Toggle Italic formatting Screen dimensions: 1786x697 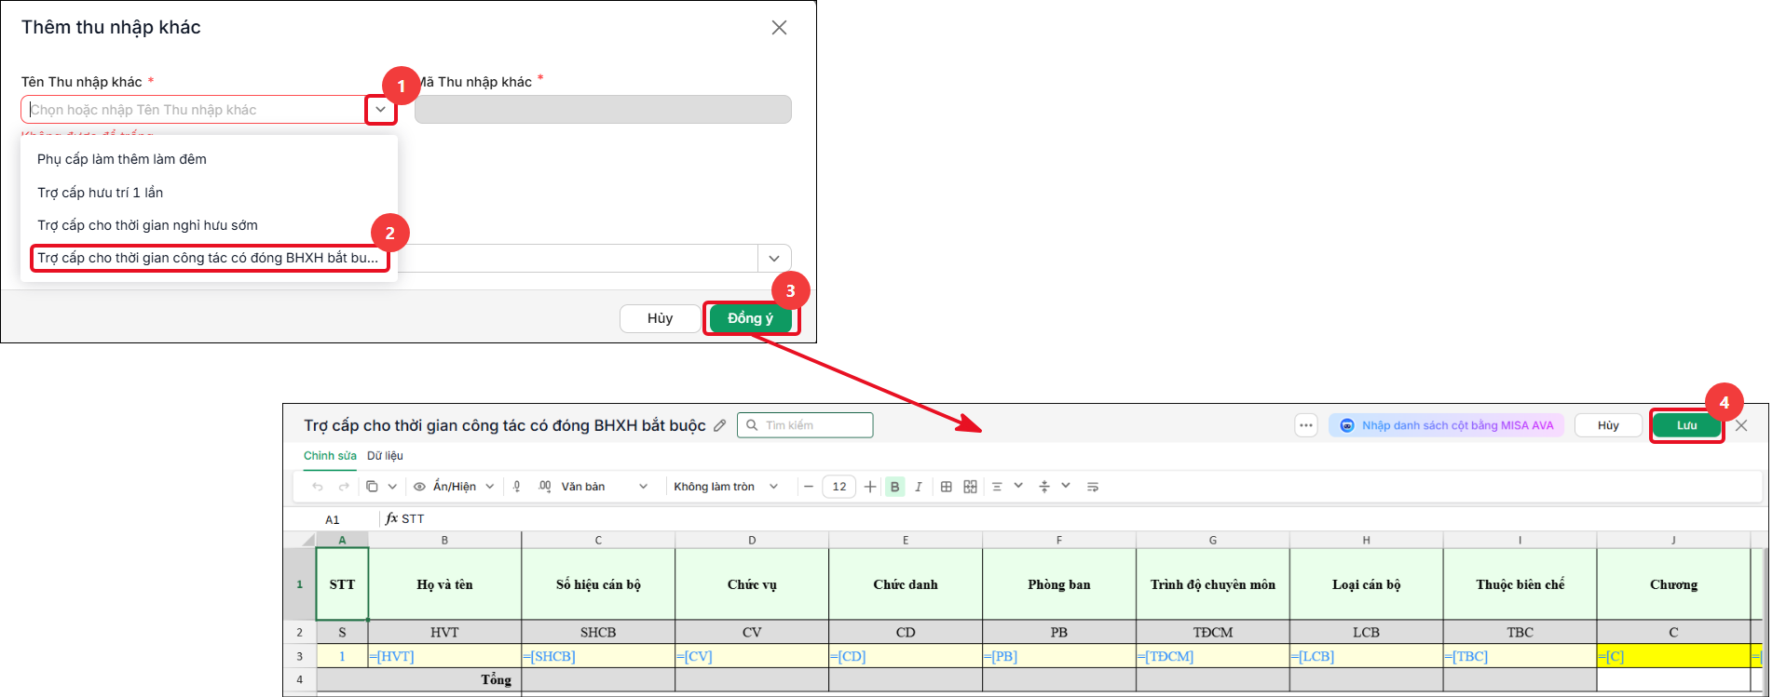point(919,487)
